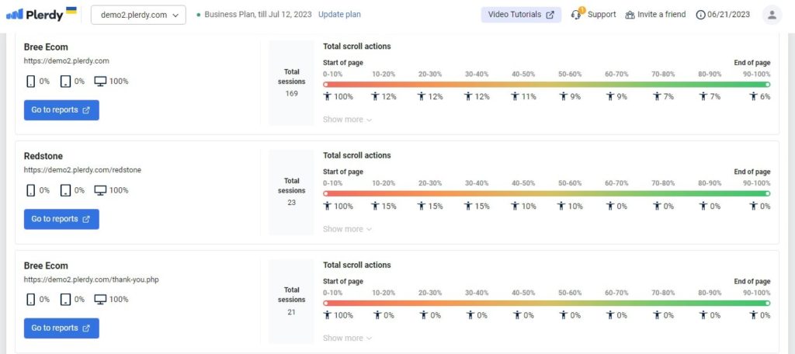Click tablet icon in the thank-you.php card
The image size is (795, 354).
pos(66,299)
